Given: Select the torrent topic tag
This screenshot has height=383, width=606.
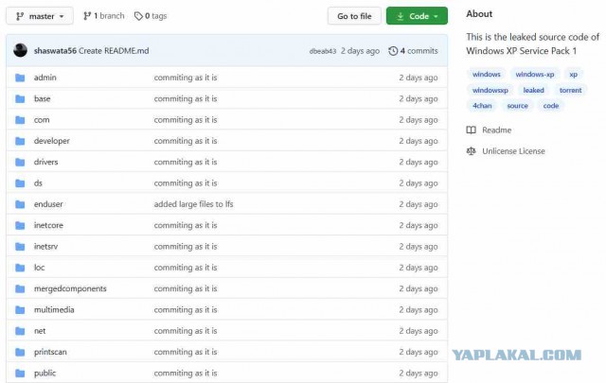Looking at the screenshot, I should [570, 90].
